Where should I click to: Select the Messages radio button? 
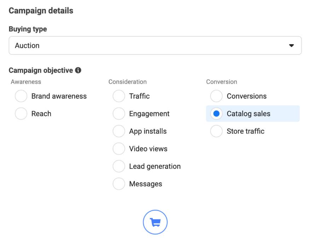pos(119,184)
